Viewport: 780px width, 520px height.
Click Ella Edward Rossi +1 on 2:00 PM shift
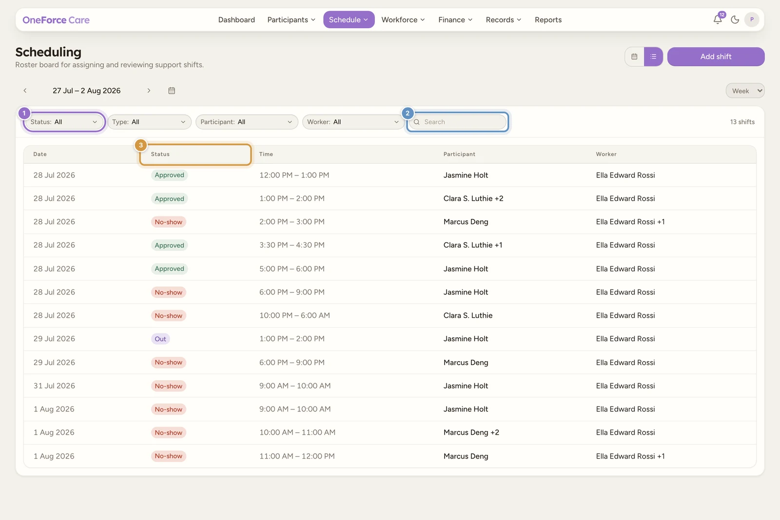(x=630, y=222)
